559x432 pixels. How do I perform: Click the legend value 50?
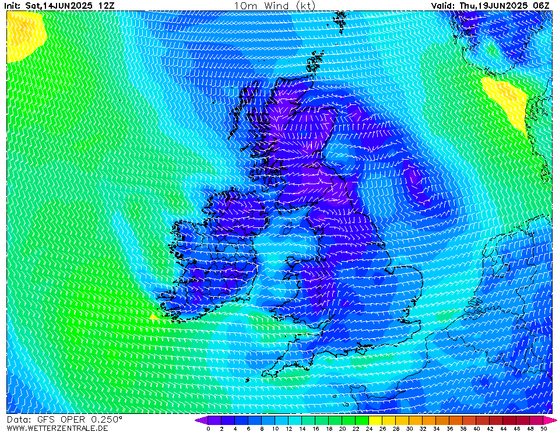click(x=543, y=429)
